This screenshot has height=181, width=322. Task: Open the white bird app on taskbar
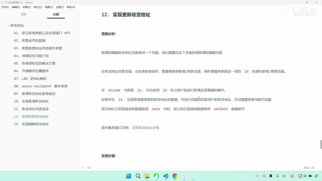tap(193, 176)
